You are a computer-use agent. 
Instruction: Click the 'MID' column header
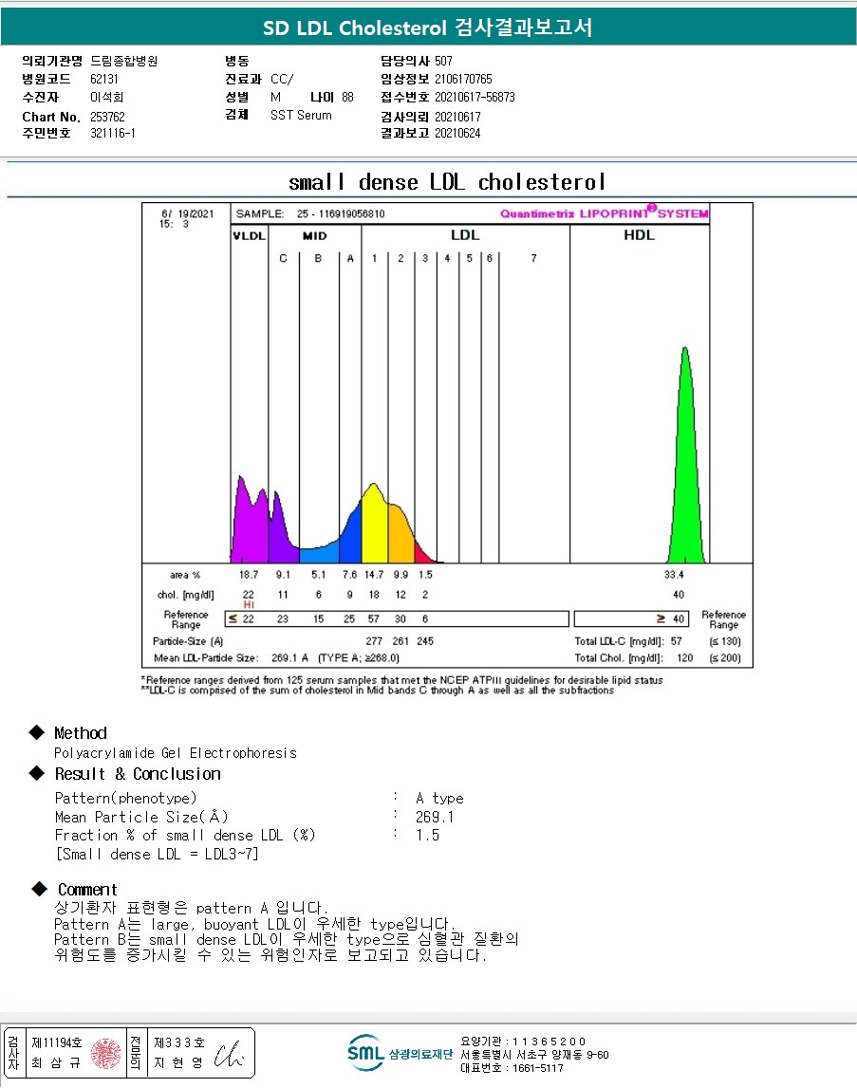coord(314,236)
